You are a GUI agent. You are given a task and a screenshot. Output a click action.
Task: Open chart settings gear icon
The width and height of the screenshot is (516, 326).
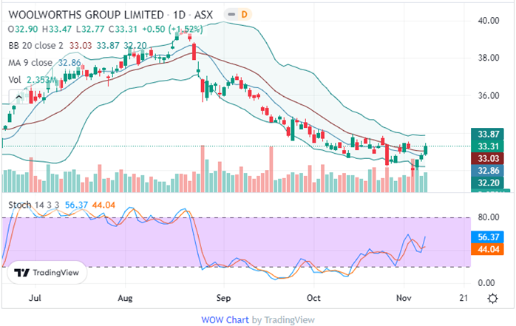pos(492,298)
